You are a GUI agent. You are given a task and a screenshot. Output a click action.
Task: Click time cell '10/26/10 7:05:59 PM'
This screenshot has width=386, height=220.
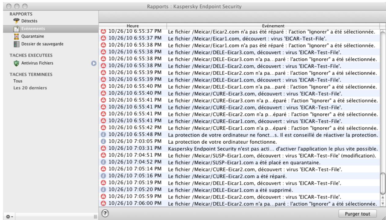(x=135, y=196)
